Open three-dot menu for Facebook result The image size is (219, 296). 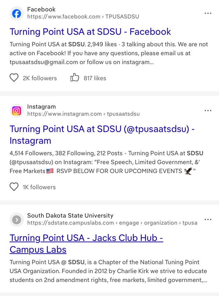(x=208, y=13)
